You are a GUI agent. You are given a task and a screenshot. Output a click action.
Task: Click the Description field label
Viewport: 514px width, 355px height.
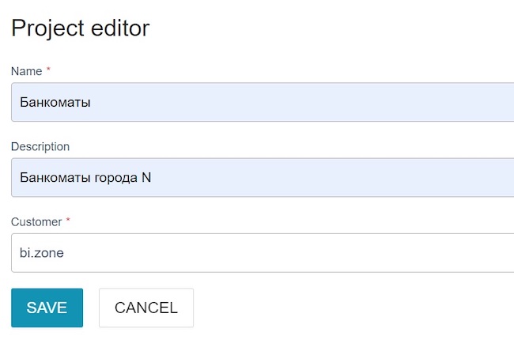tap(40, 146)
